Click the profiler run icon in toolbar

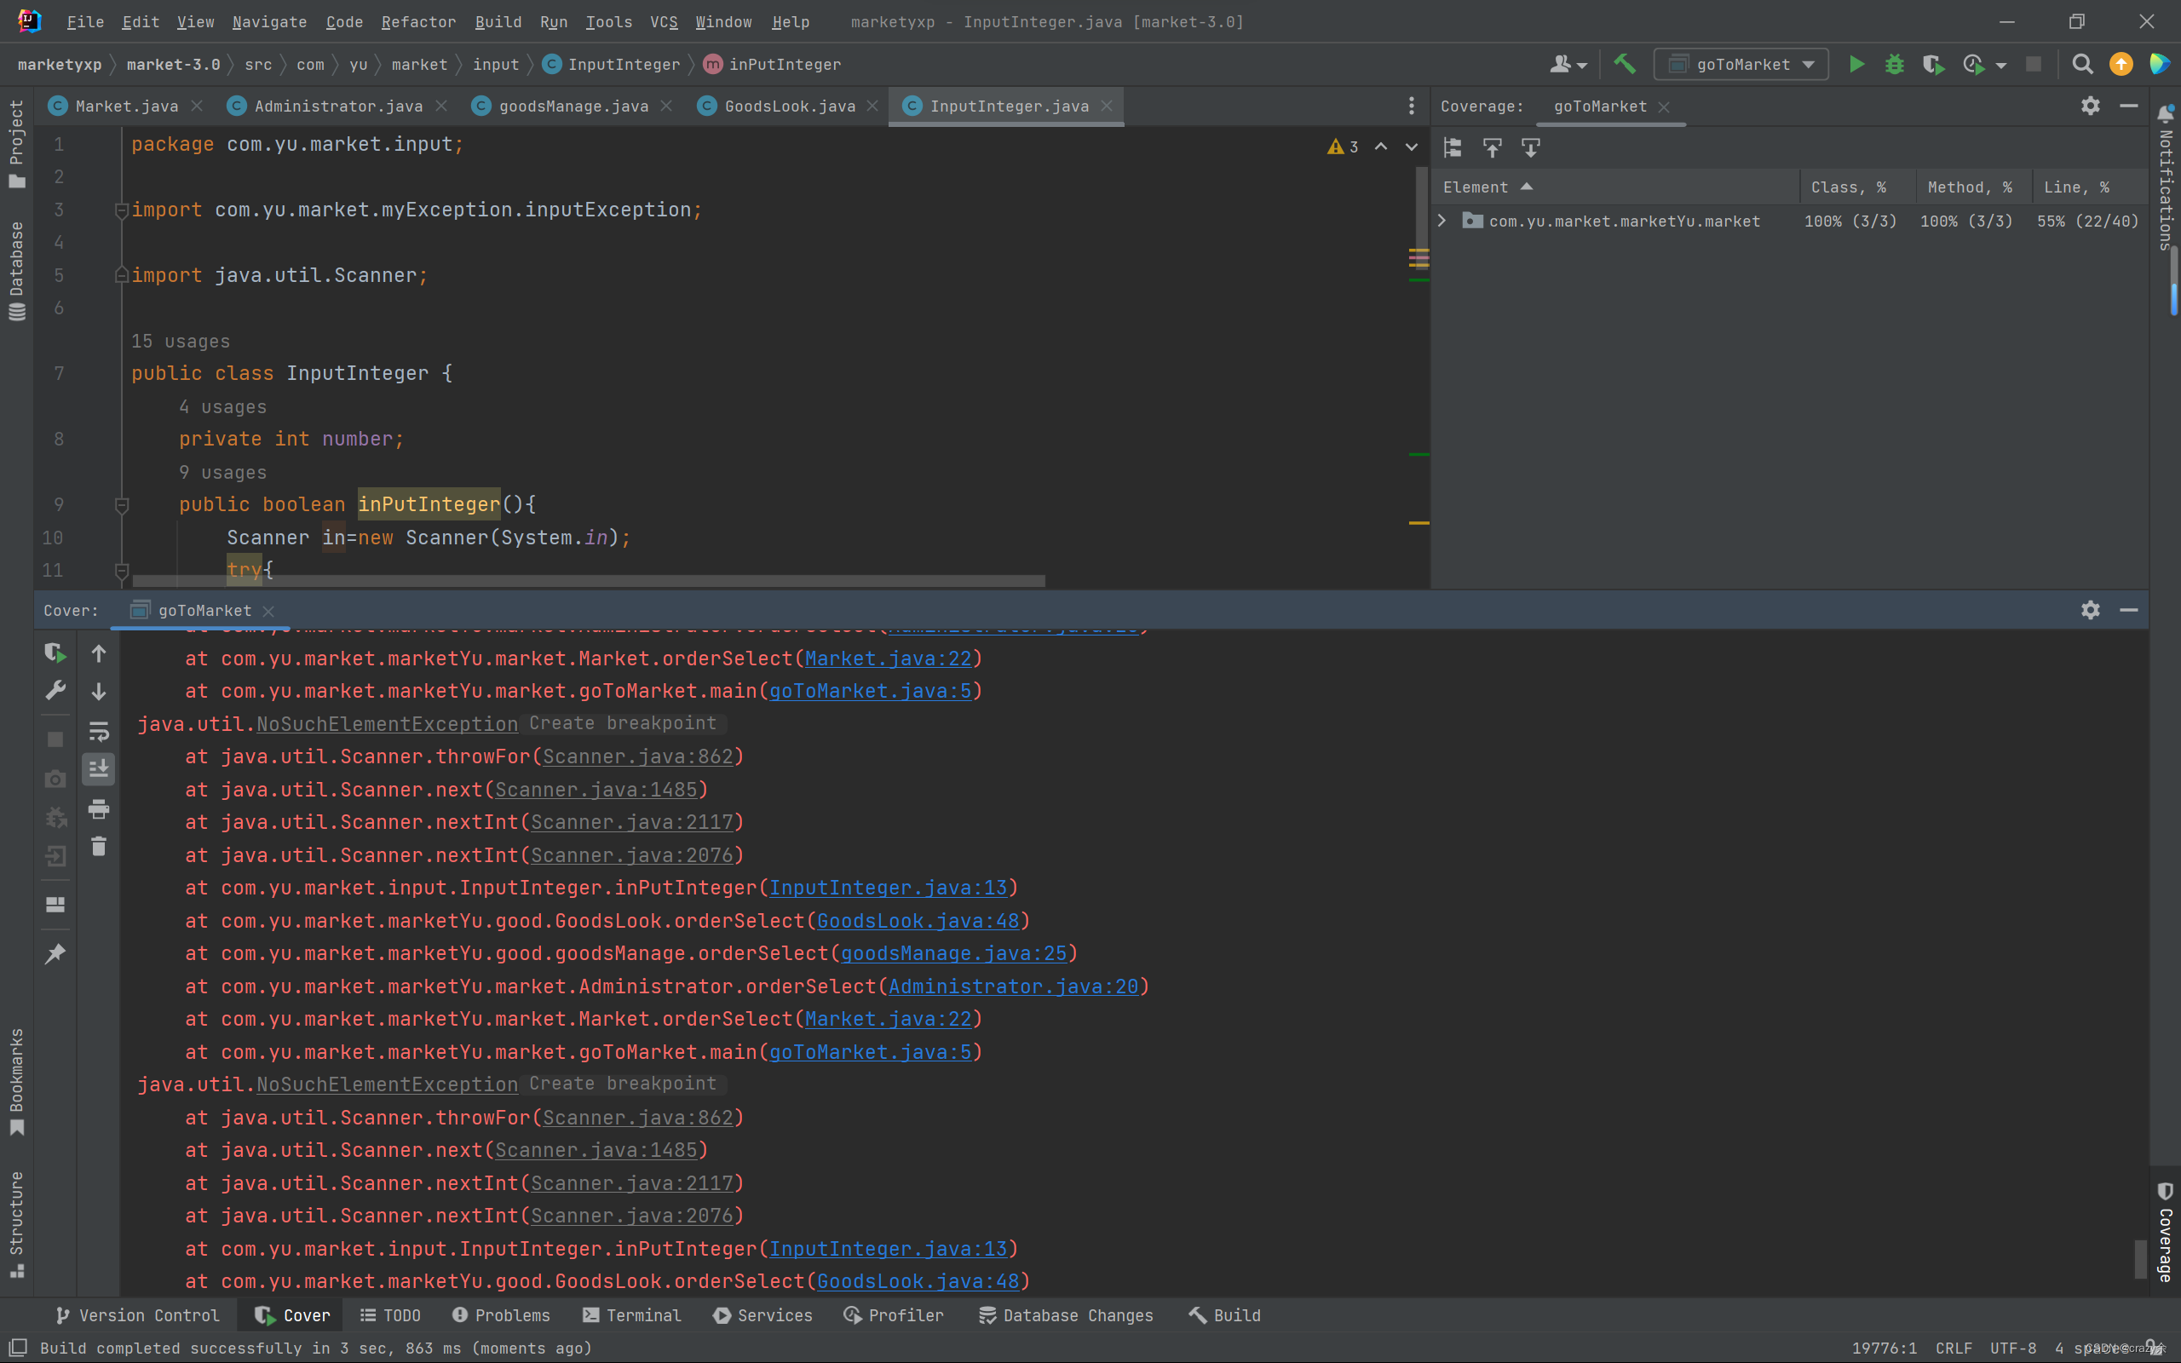[x=1973, y=64]
